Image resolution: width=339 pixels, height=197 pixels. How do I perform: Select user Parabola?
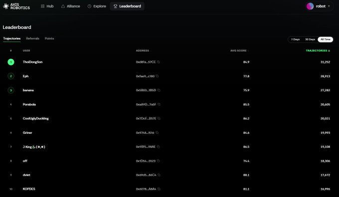click(29, 104)
